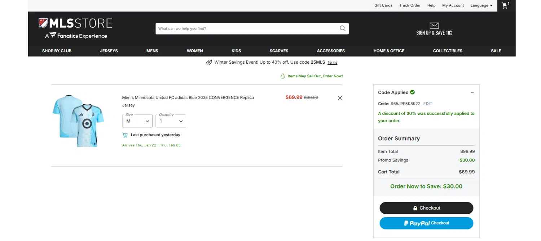Open the Language dropdown
The width and height of the screenshot is (541, 241).
[x=481, y=5]
